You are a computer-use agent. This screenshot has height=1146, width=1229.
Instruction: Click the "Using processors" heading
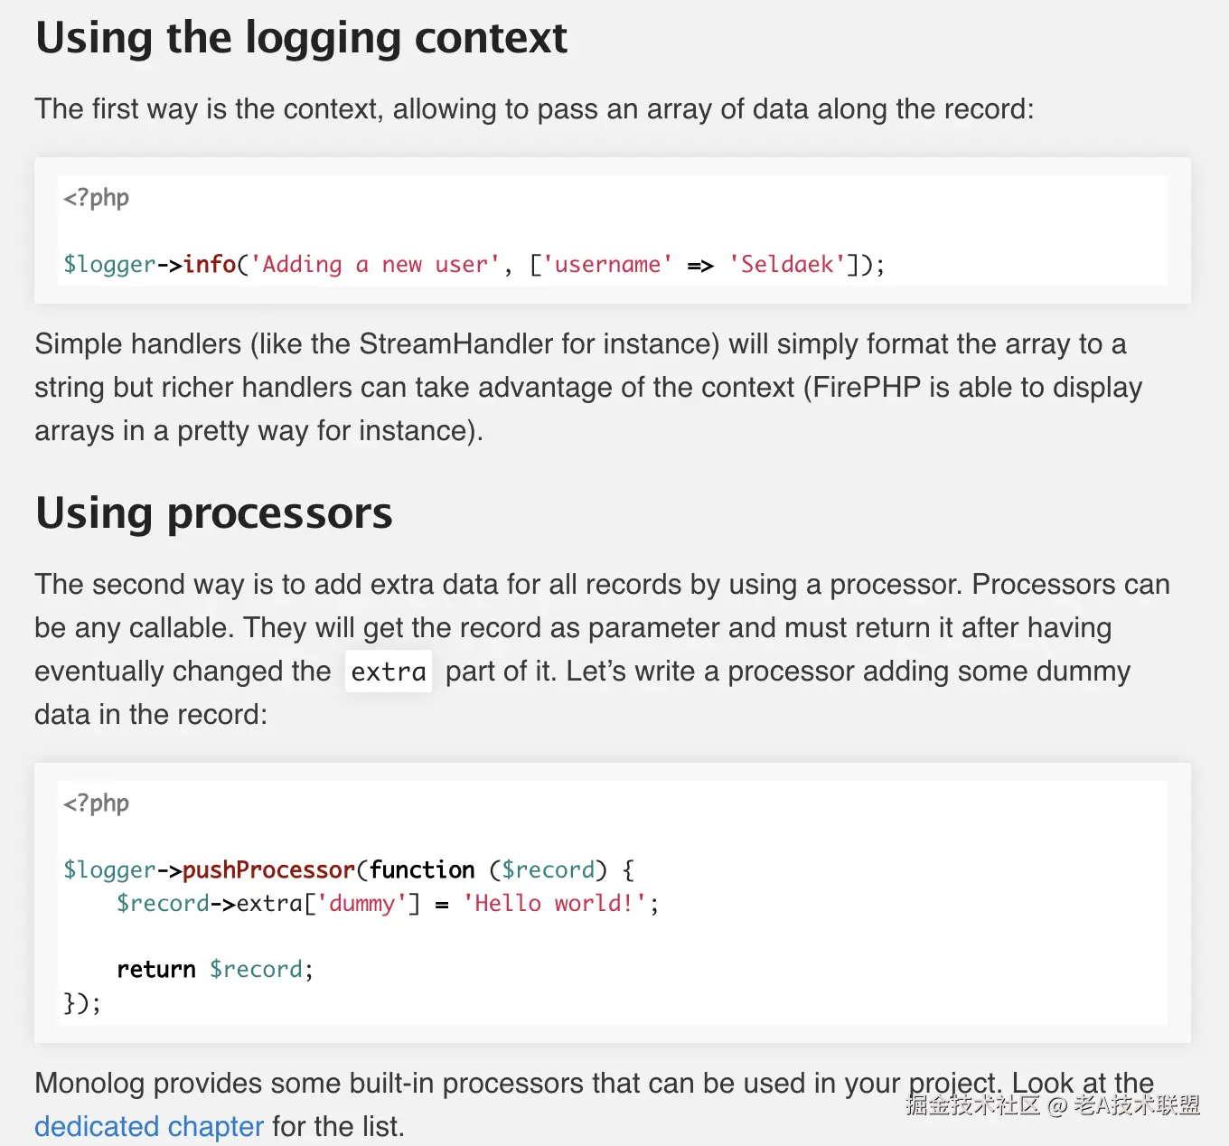213,513
